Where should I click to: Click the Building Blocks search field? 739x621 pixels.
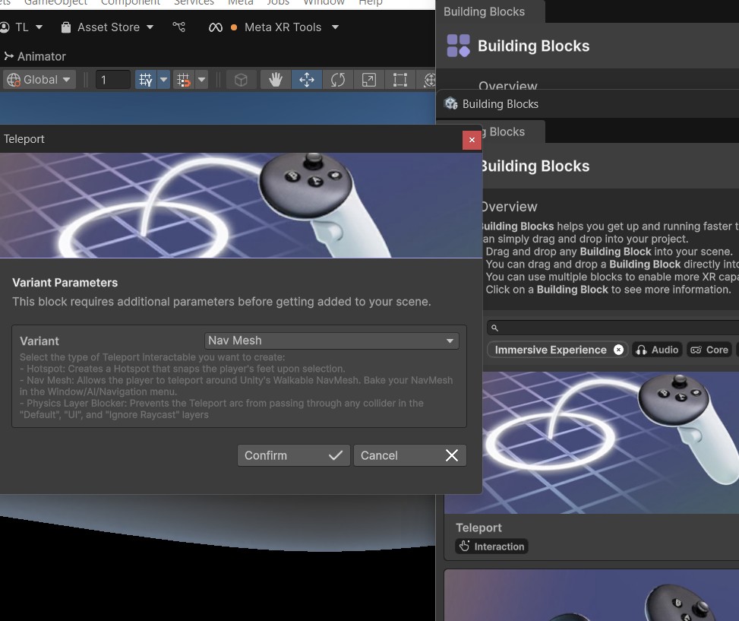tap(613, 328)
